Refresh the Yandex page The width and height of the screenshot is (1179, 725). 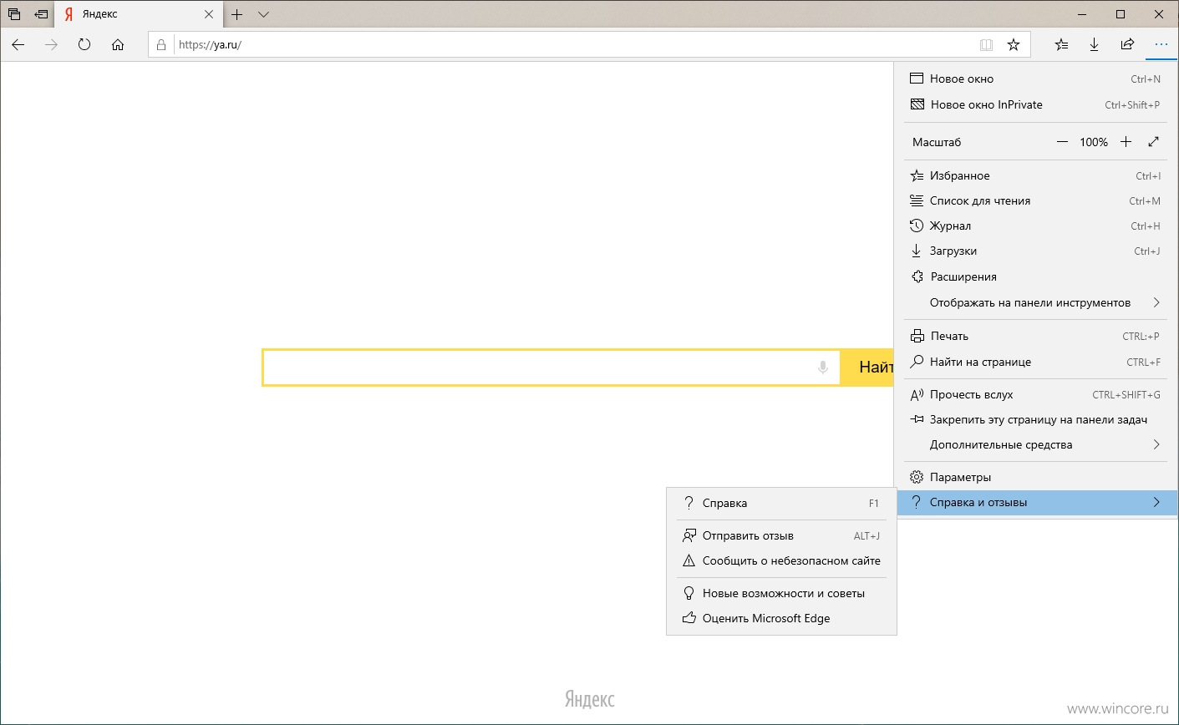84,45
